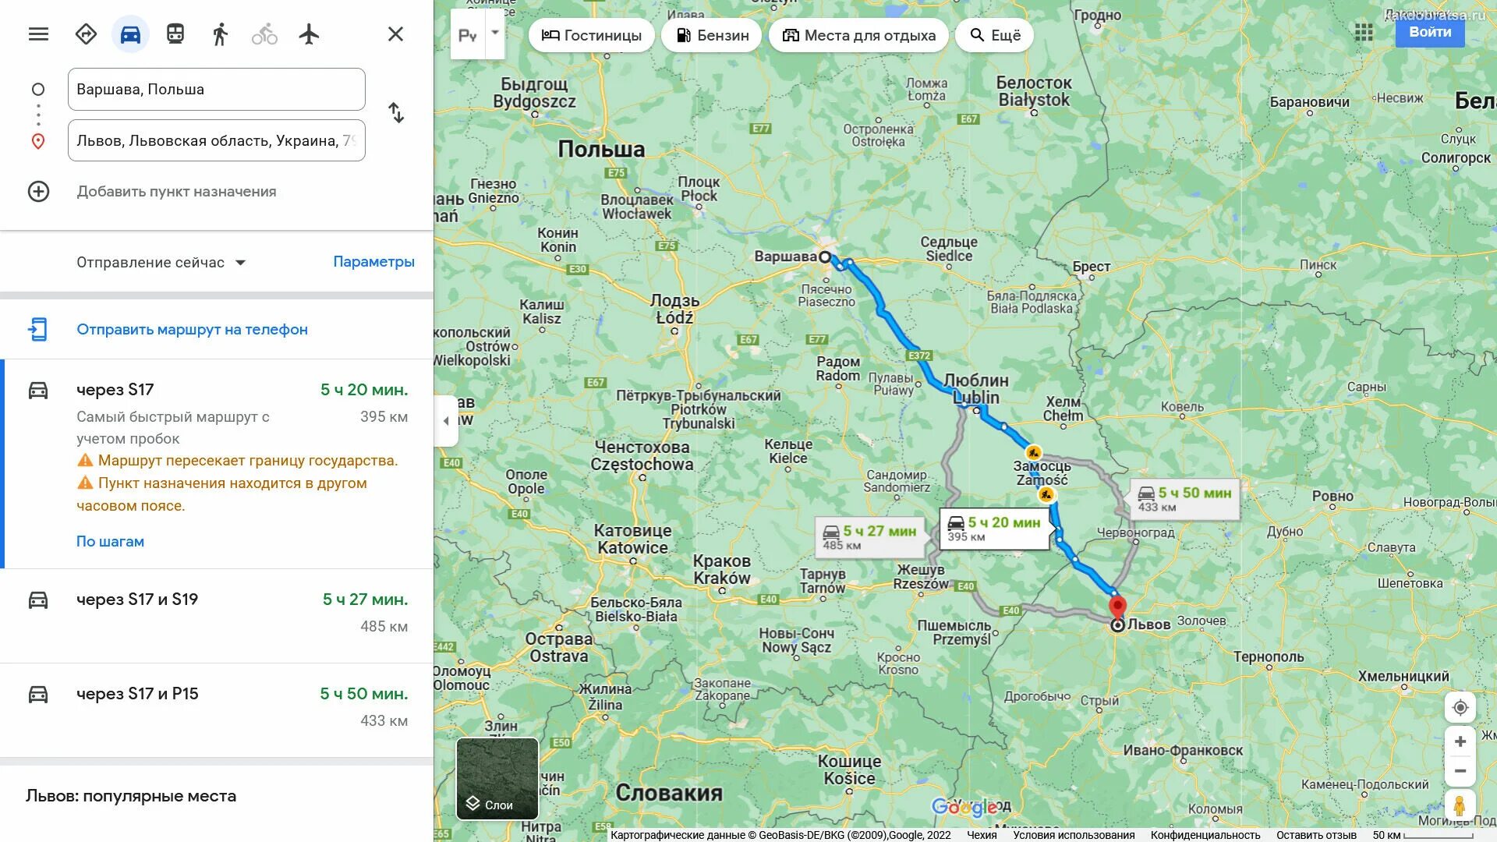Switch to walking travel mode
Image resolution: width=1497 pixels, height=842 pixels.
220,34
